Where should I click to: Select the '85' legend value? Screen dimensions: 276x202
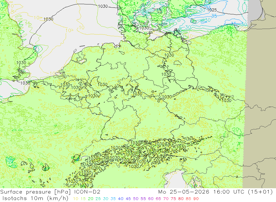click(188, 199)
